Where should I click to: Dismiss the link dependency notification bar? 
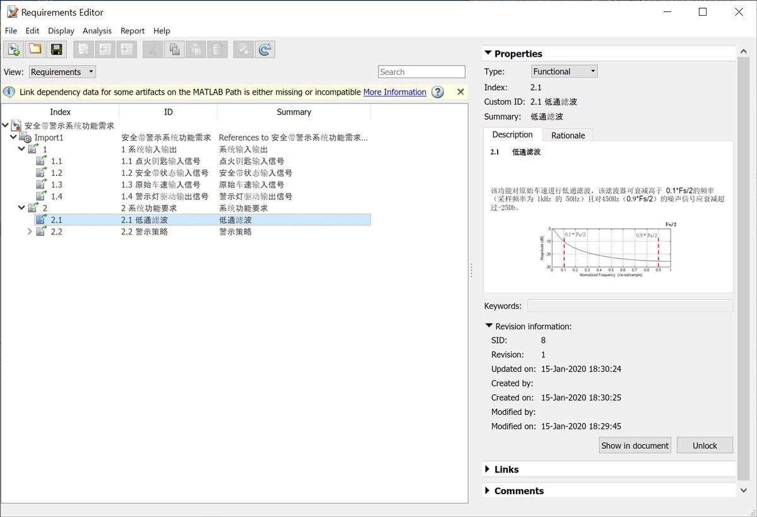click(x=461, y=92)
